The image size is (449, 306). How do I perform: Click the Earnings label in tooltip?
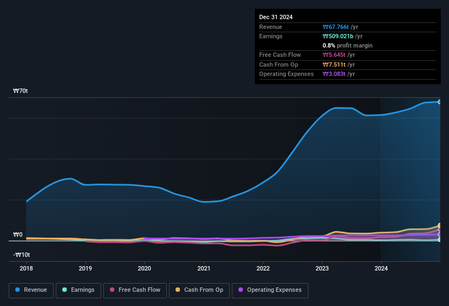(x=271, y=36)
